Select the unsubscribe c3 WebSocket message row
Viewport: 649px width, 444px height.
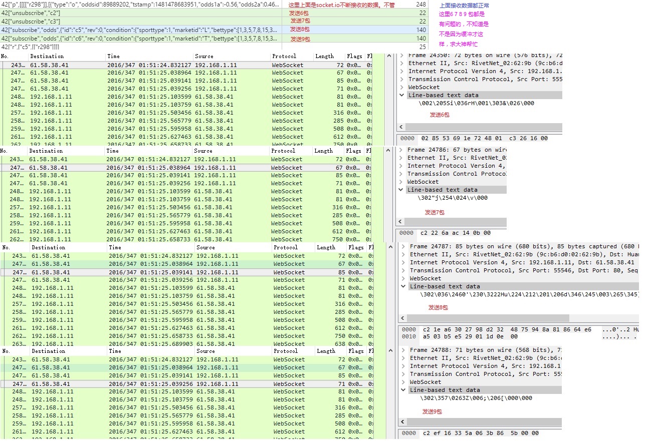pyautogui.click(x=214, y=21)
